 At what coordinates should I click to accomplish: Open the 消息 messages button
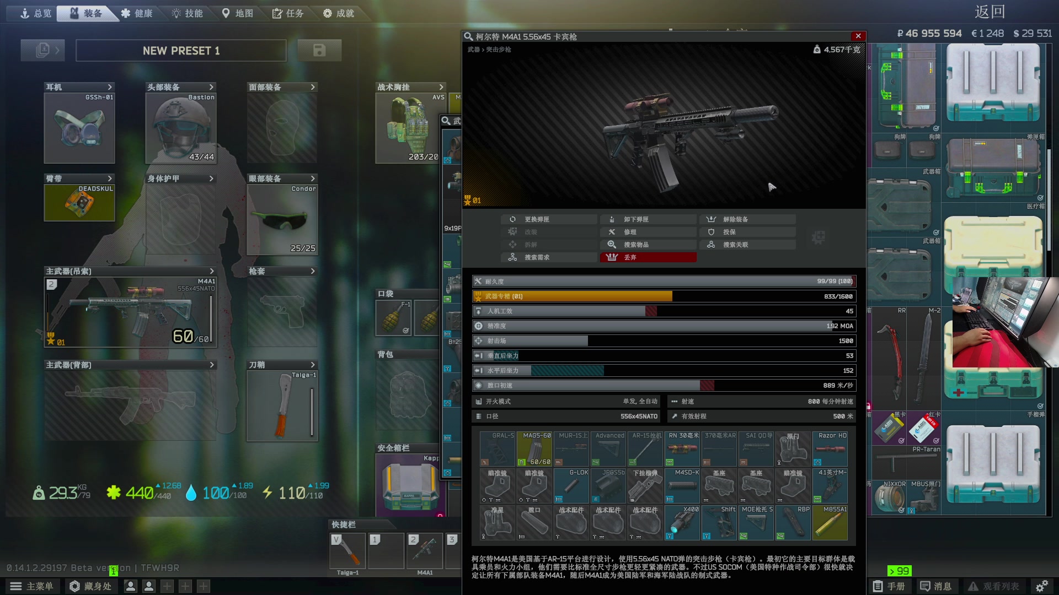click(x=936, y=586)
